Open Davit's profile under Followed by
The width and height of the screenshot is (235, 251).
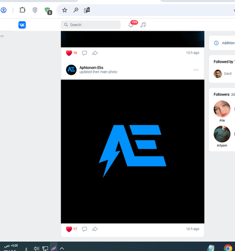[228, 74]
